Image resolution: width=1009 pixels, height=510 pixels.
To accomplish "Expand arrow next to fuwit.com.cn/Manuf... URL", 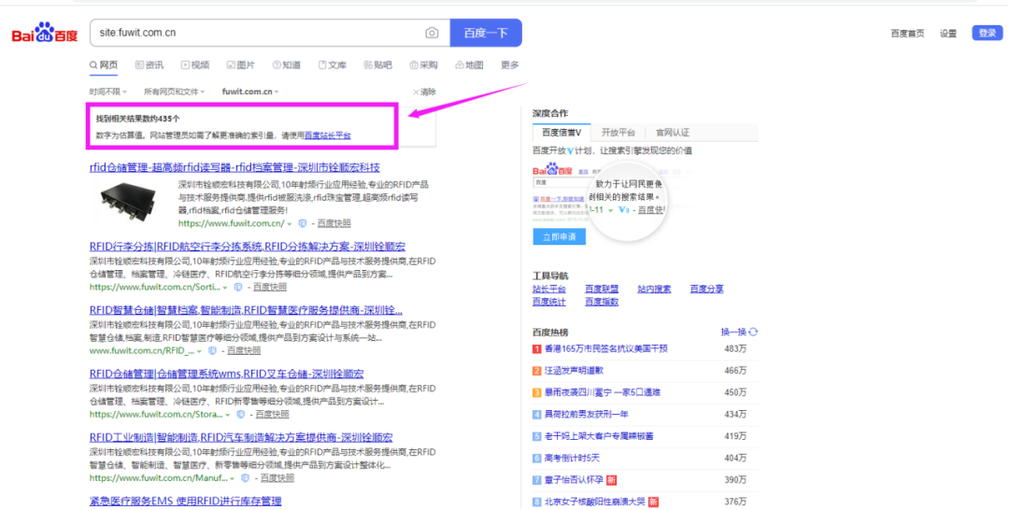I will pyautogui.click(x=233, y=478).
